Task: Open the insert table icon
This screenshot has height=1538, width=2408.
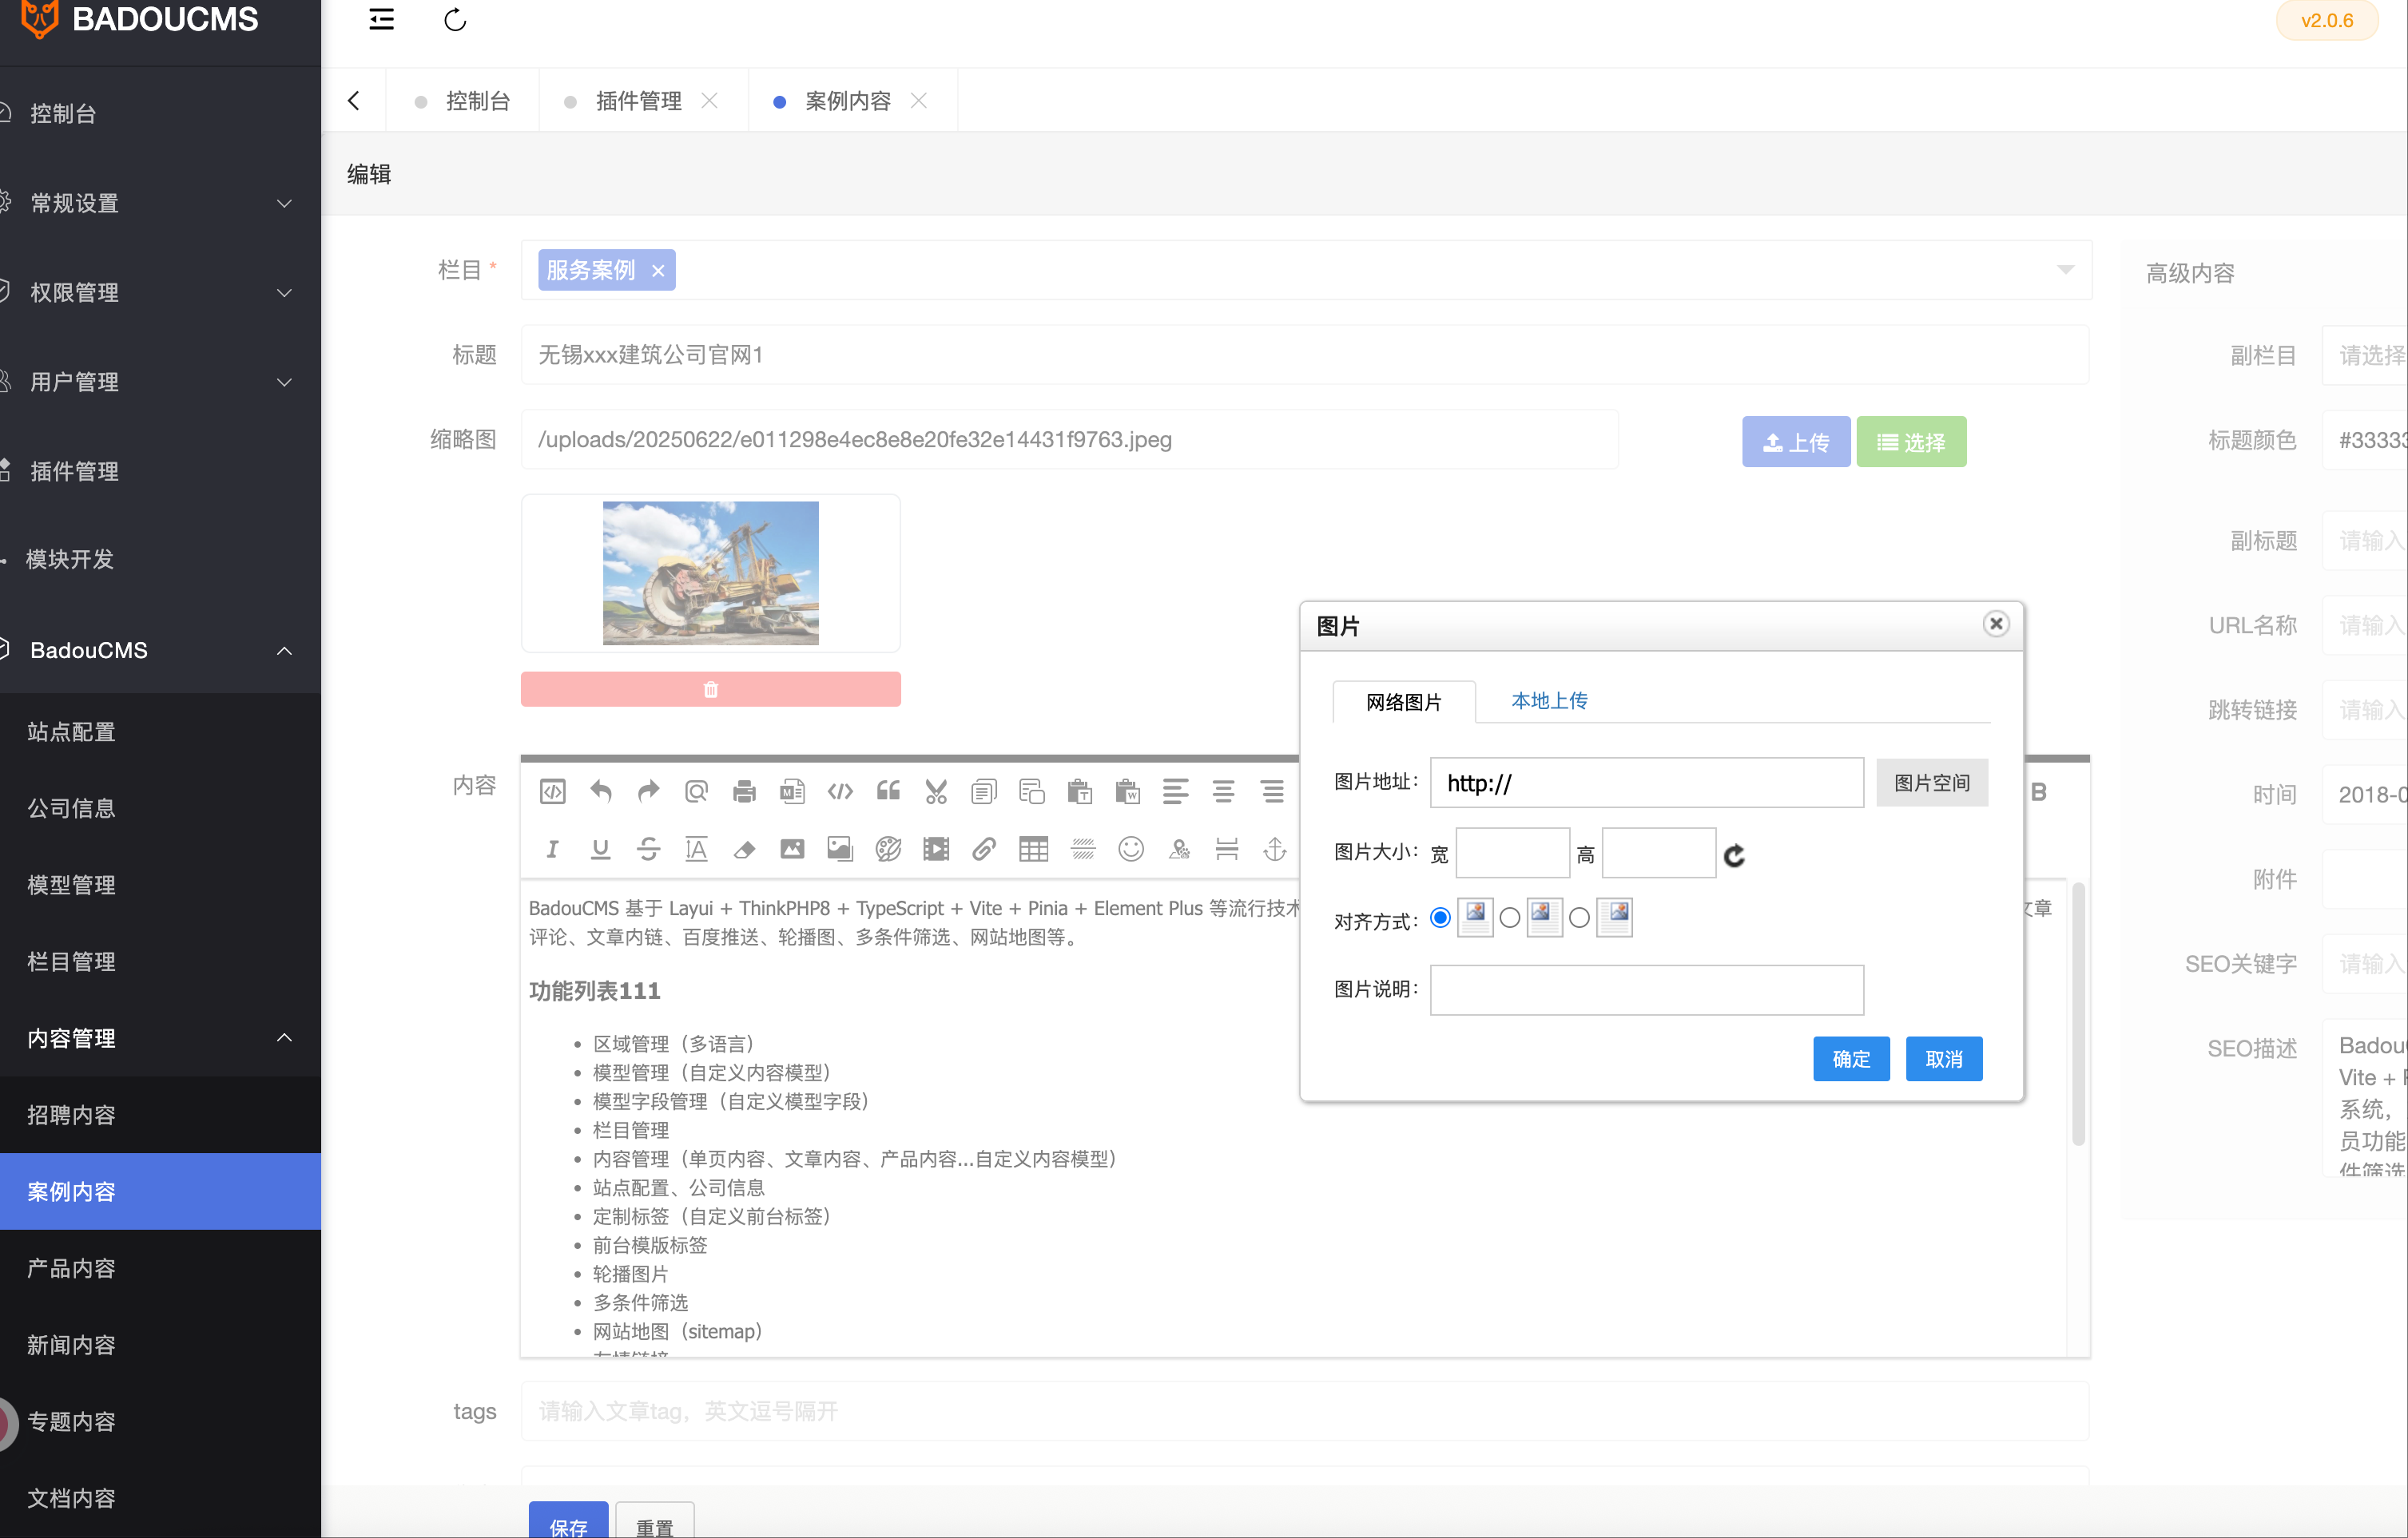Action: 1033,848
